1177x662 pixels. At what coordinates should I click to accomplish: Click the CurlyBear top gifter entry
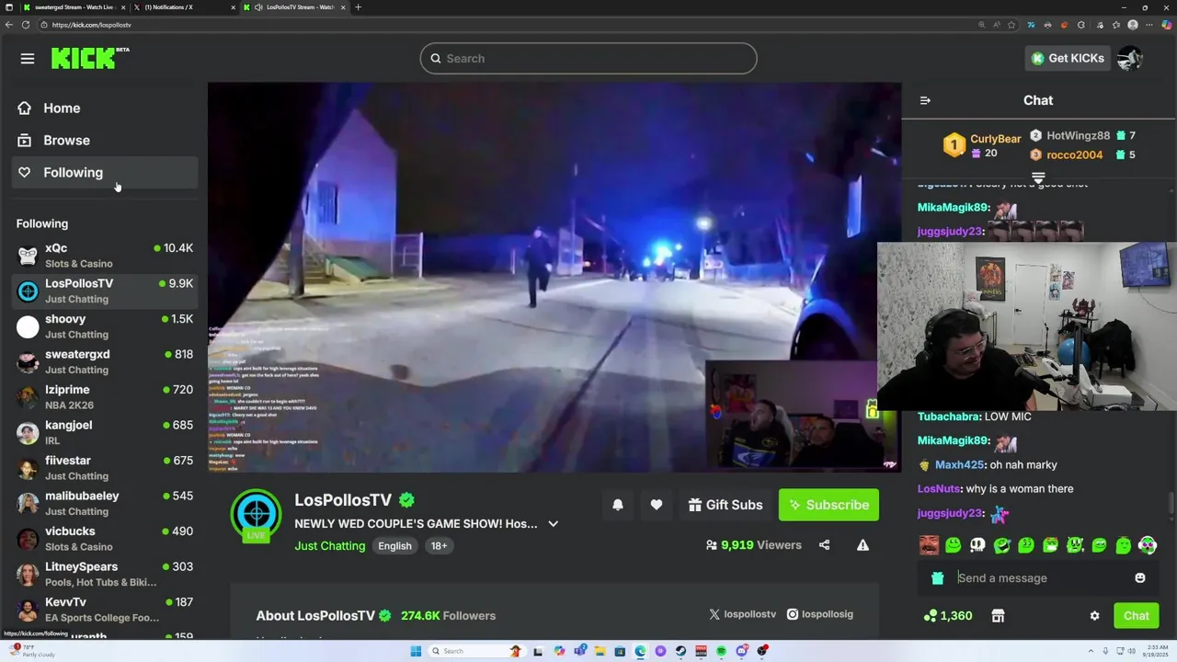point(982,145)
